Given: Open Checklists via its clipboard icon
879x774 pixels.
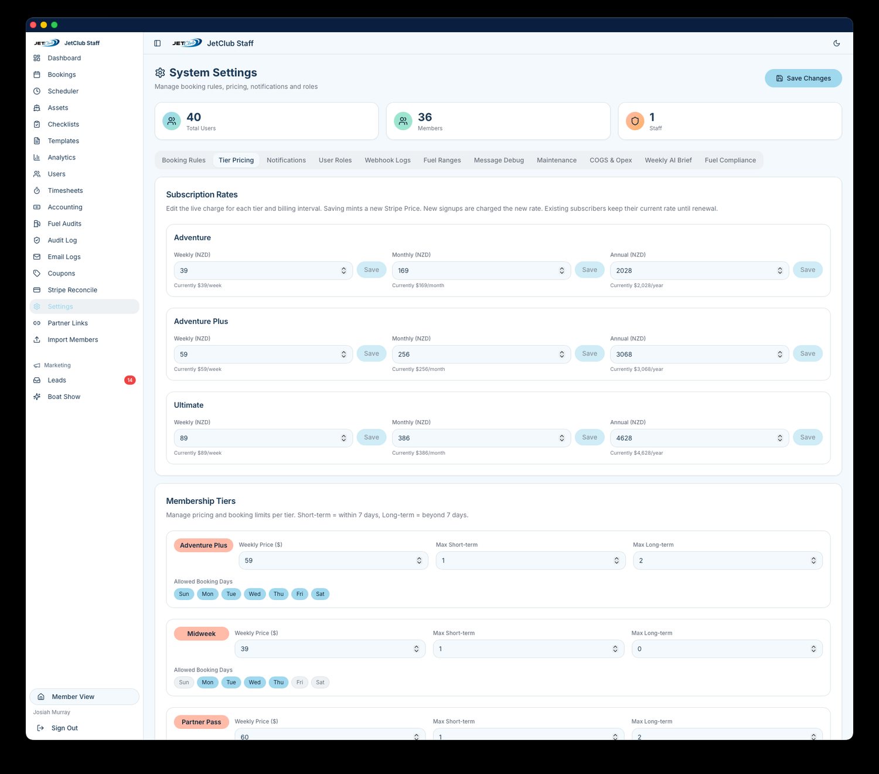Looking at the screenshot, I should (x=37, y=124).
